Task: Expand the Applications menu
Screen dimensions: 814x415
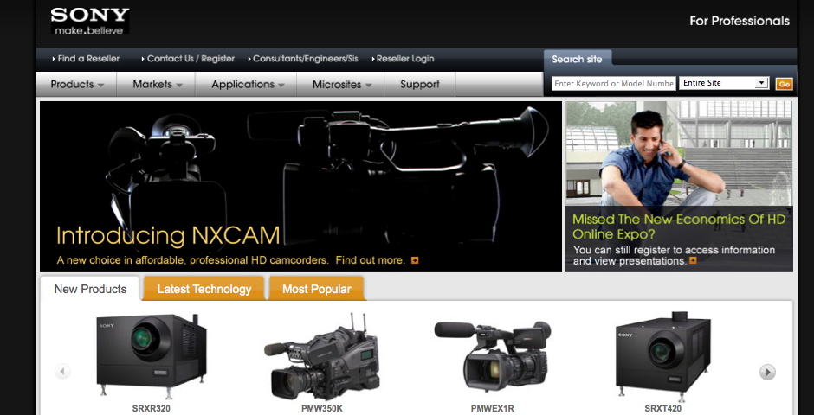Action: tap(247, 84)
